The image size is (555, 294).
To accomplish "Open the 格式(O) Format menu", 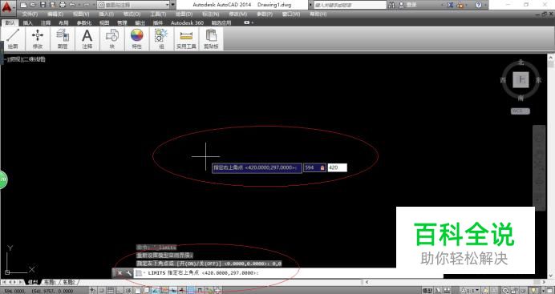I will pyautogui.click(x=132, y=14).
